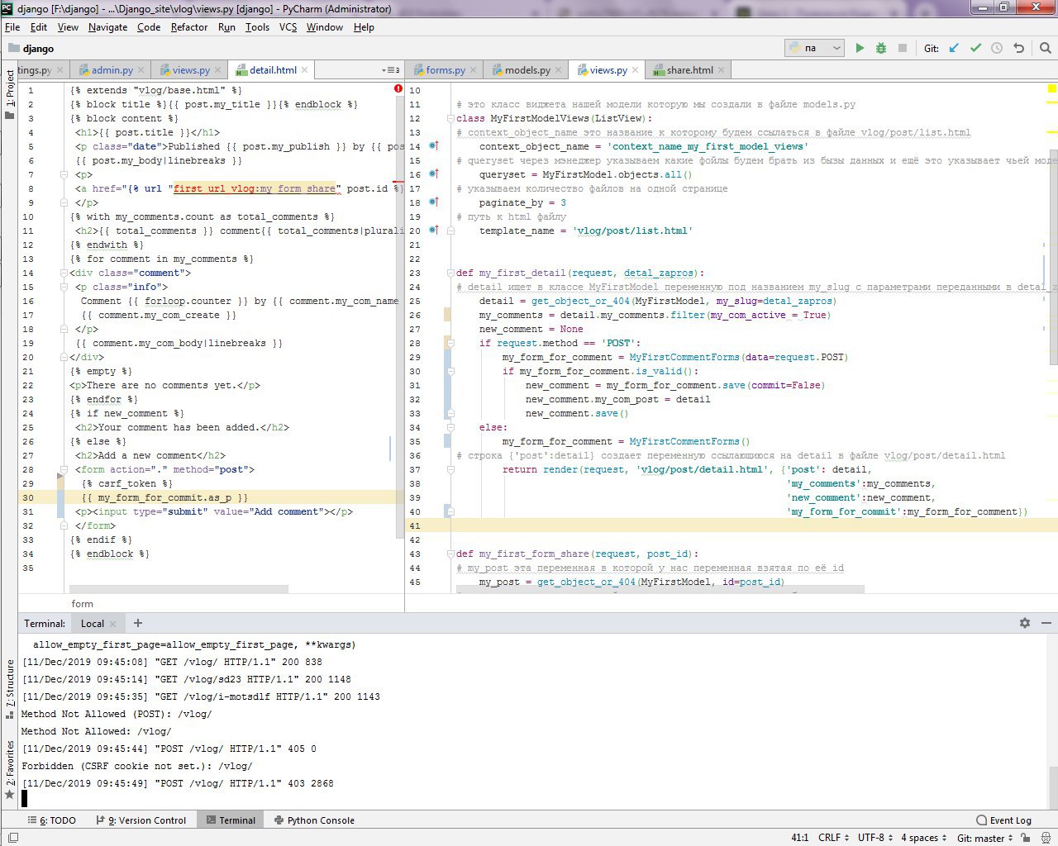Open the Version Control tool window
The height and width of the screenshot is (846, 1058).
tap(141, 820)
